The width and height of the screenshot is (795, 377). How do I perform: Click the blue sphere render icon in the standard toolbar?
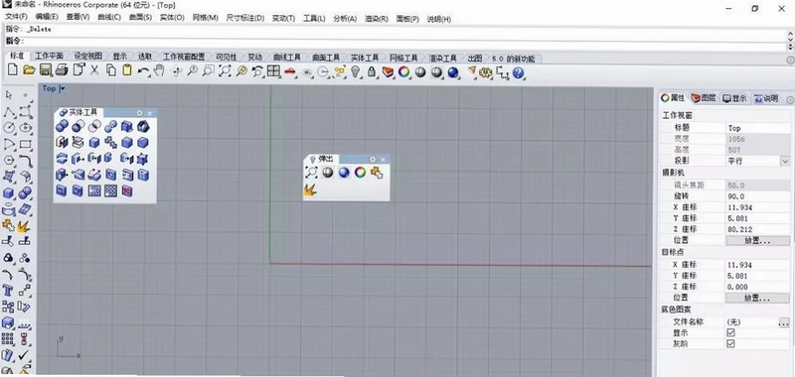pyautogui.click(x=453, y=72)
